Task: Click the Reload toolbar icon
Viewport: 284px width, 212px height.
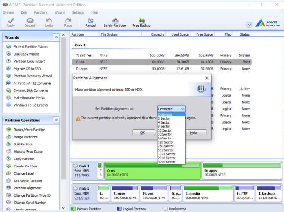Action: (x=91, y=23)
